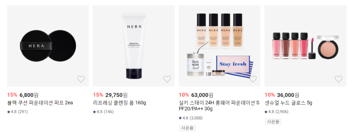
Task: Click product title 리프레싱 클렌징 폼 160g
Action: coord(120,103)
